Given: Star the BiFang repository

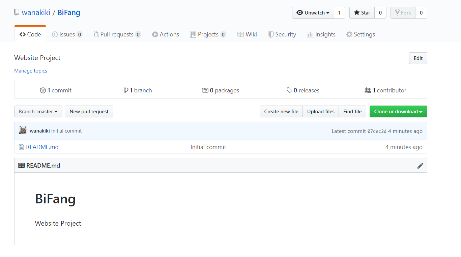Looking at the screenshot, I should click(362, 13).
